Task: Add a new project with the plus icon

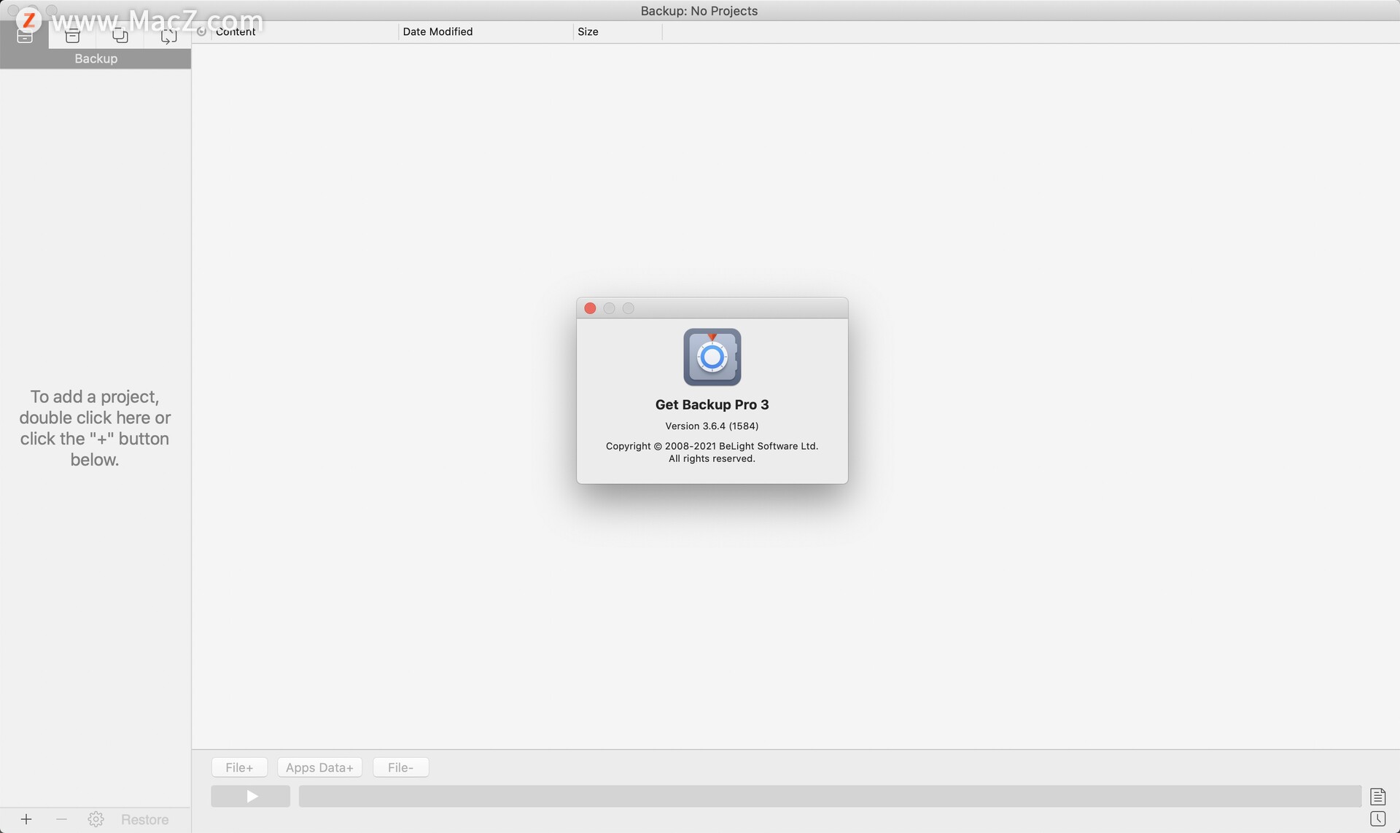Action: pos(26,819)
